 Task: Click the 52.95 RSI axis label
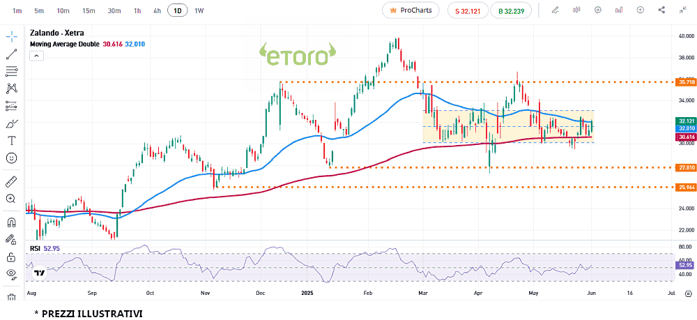(x=684, y=266)
